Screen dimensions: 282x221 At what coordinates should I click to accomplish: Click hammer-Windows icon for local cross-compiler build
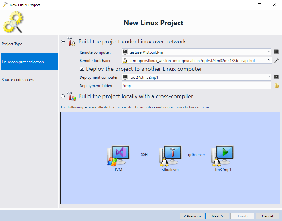(72, 96)
